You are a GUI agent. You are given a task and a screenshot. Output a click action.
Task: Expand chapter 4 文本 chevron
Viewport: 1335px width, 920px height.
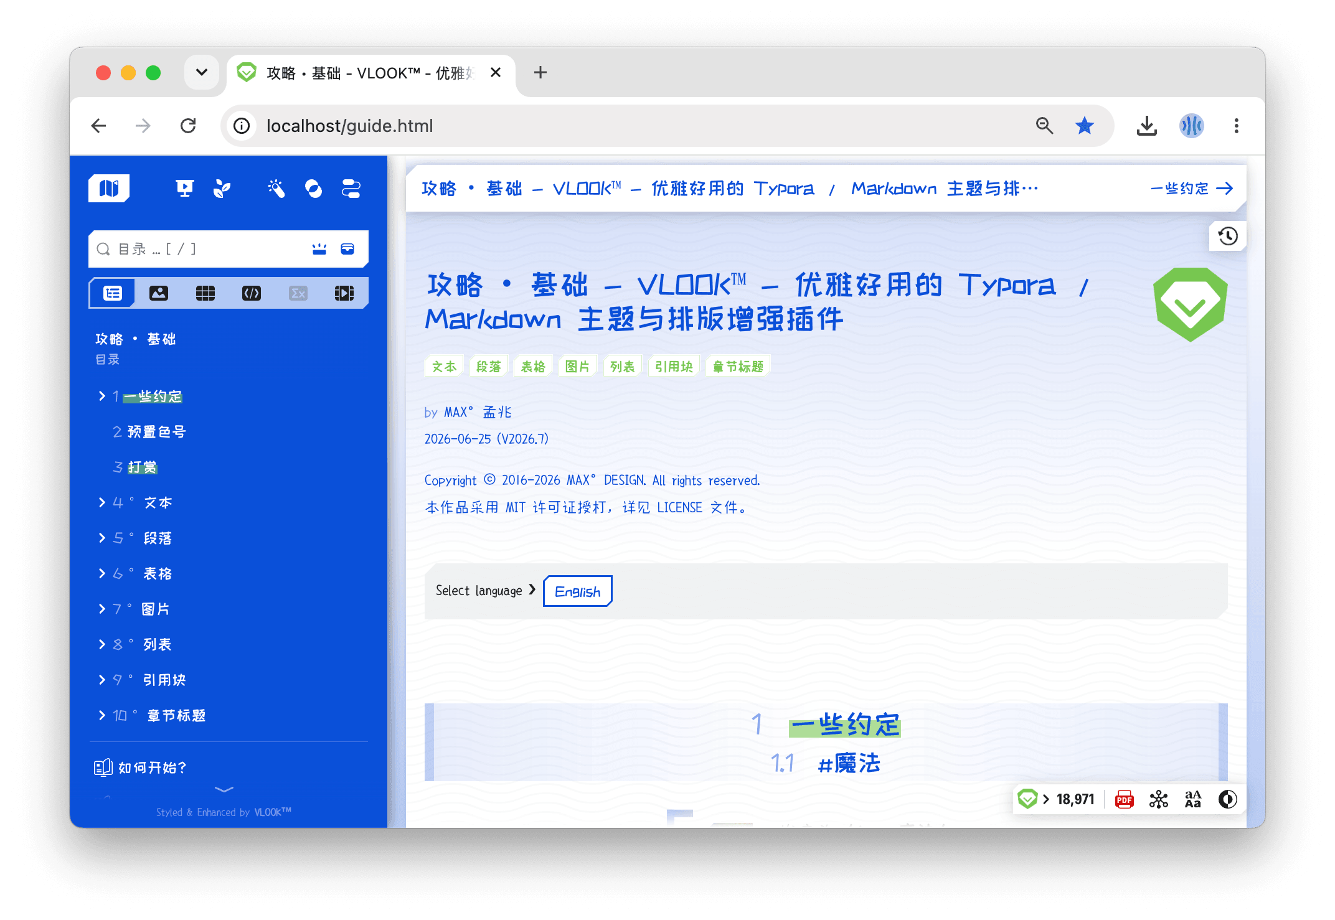(102, 502)
